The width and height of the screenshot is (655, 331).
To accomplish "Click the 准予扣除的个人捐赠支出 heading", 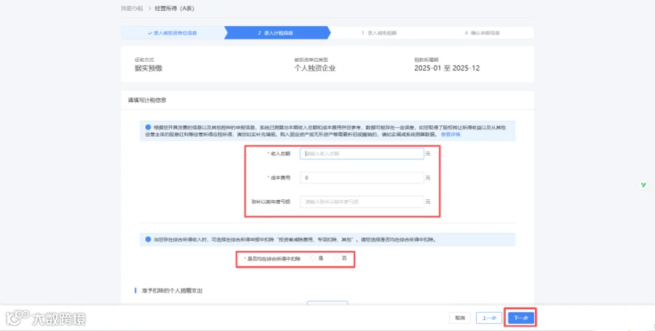I will (172, 290).
